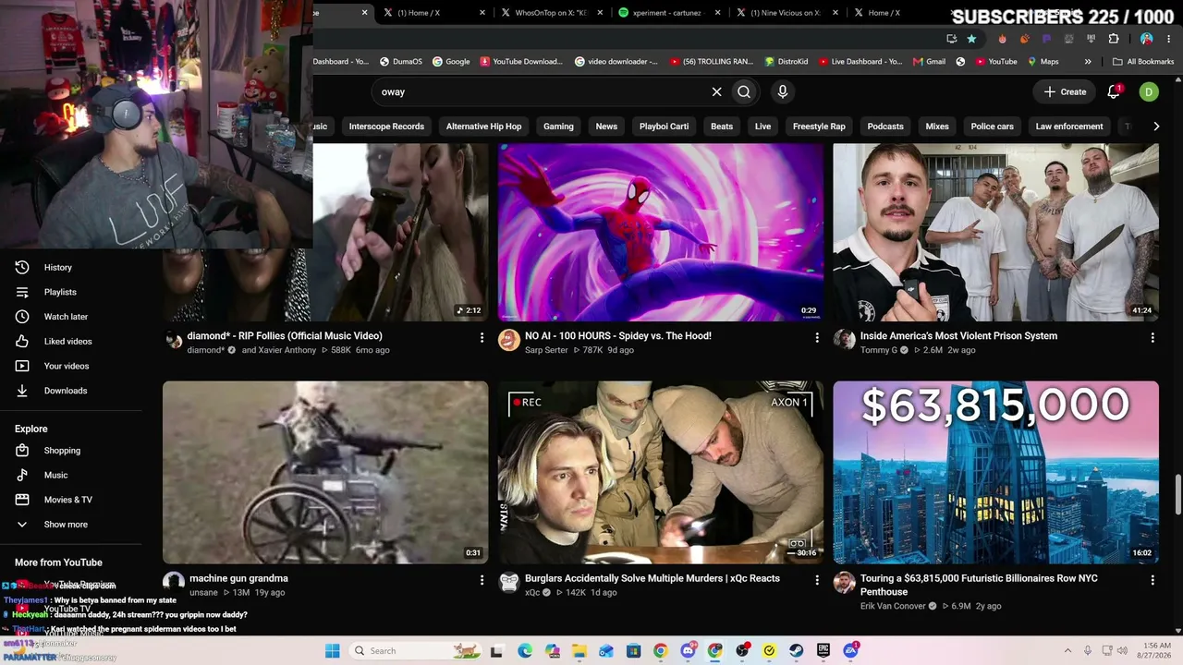Select the Podcasts filter chip
Image resolution: width=1183 pixels, height=665 pixels.
(x=885, y=127)
